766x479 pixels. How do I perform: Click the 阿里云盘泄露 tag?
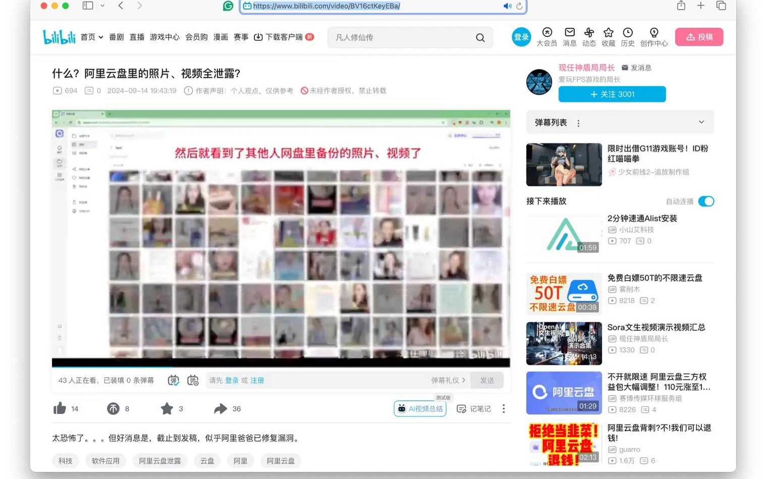(x=160, y=460)
